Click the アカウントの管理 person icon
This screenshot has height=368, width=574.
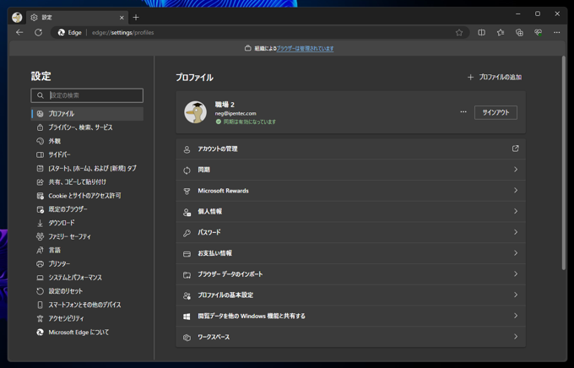(x=187, y=149)
